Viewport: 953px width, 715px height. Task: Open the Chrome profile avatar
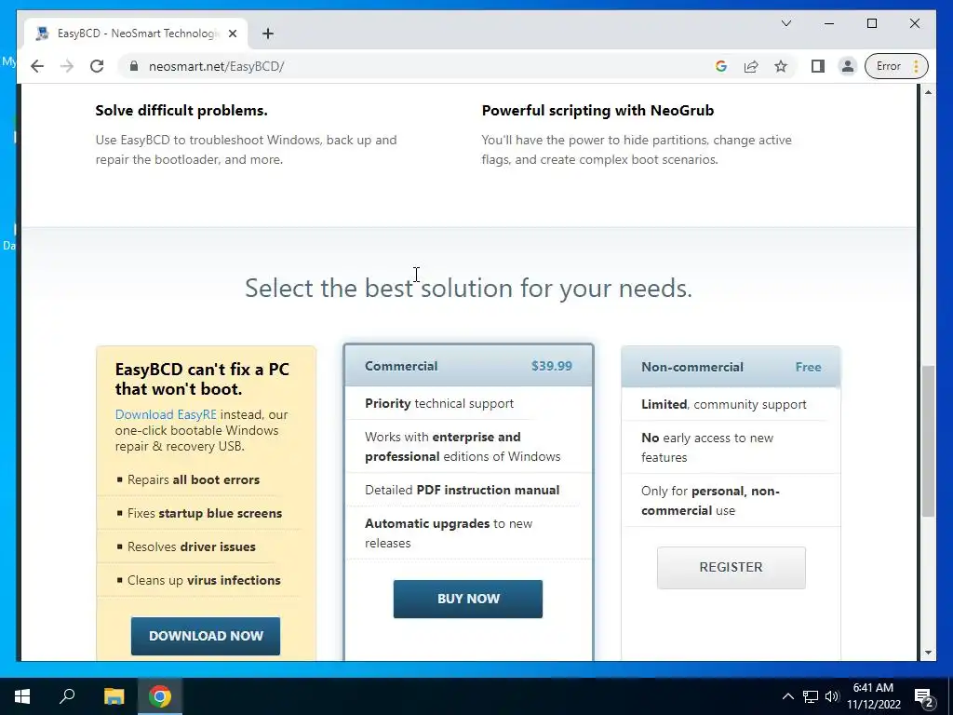[847, 66]
